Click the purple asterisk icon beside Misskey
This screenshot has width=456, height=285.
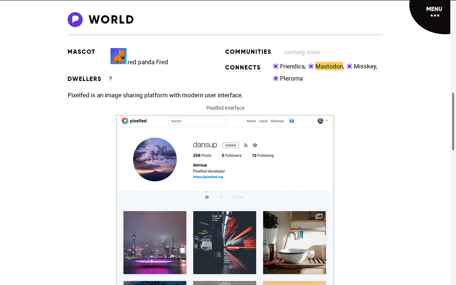(x=350, y=66)
